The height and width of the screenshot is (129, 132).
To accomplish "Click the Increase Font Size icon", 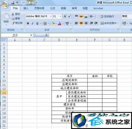I will coord(65,16).
